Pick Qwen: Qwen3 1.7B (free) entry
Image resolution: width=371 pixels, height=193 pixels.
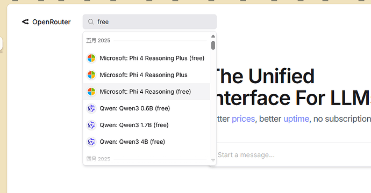click(x=147, y=125)
